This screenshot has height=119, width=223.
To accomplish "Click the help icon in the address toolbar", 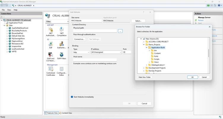I will (219, 5).
